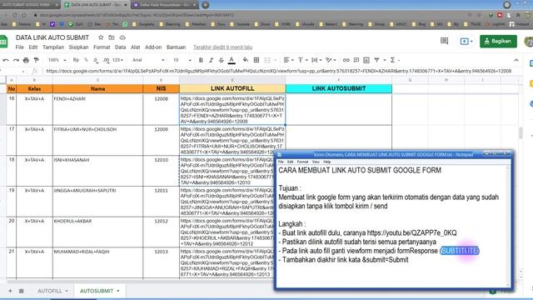Screen dimensions: 533x300
Task: Open the text wrapping dropdown
Action: (316, 60)
